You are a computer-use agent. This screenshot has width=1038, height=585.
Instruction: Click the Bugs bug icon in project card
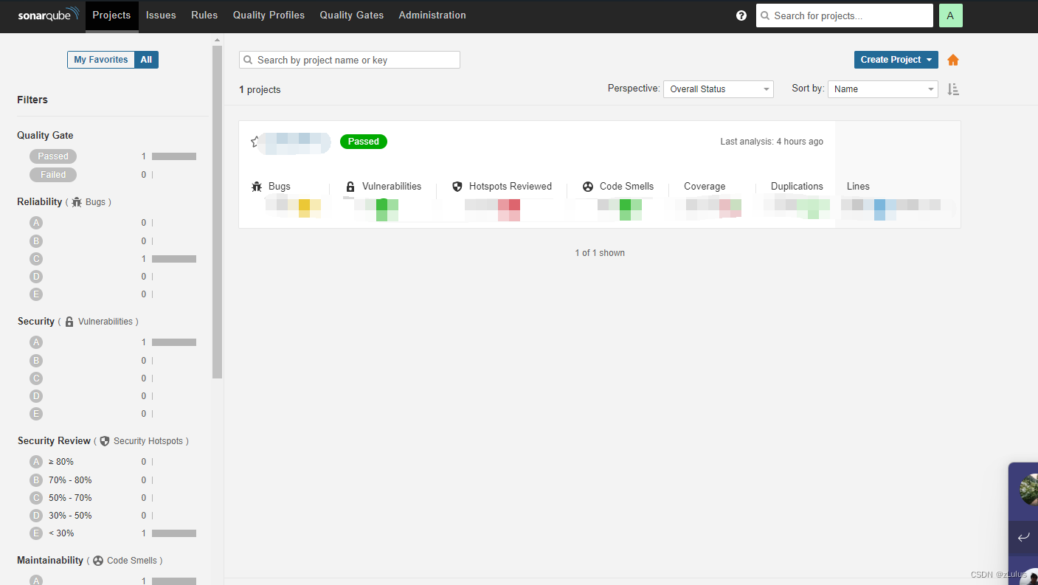point(257,187)
